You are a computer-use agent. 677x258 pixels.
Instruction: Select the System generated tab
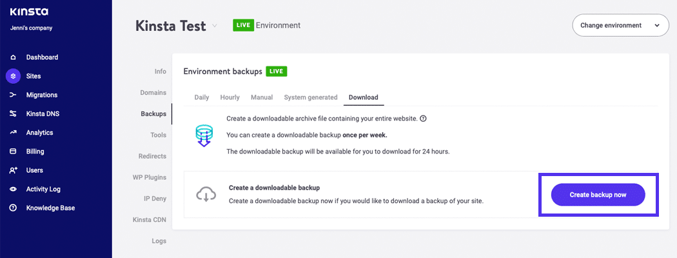[310, 97]
